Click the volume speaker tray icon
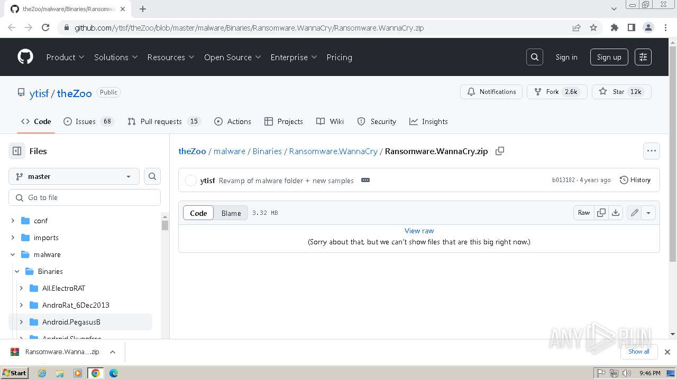Screen dimensions: 677x380 point(627,373)
